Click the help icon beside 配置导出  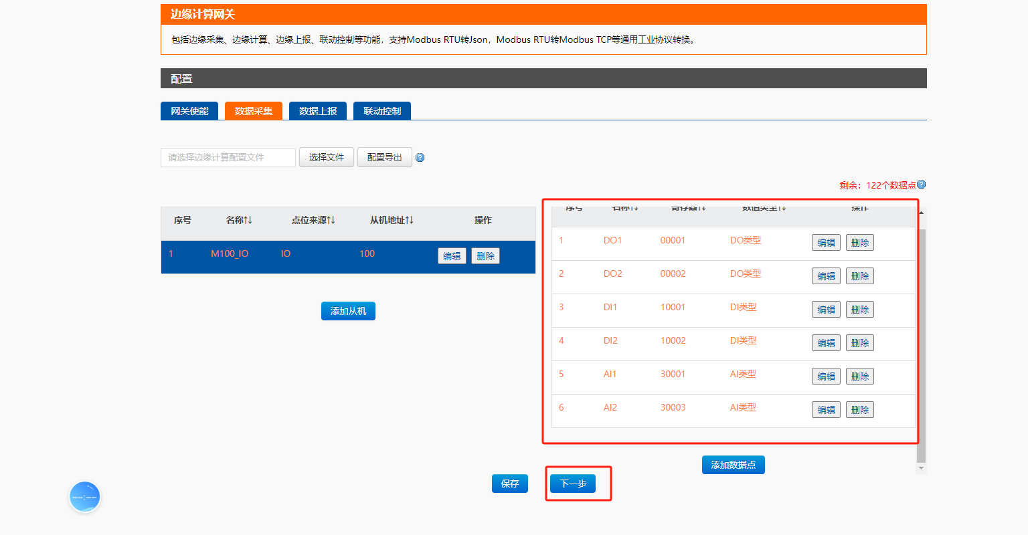pyautogui.click(x=420, y=158)
